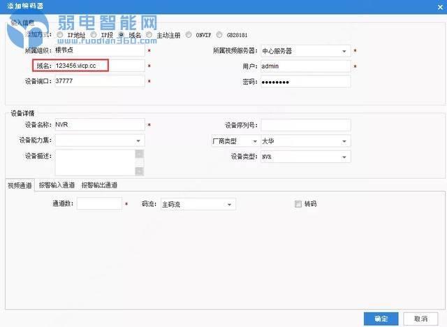The height and width of the screenshot is (327, 447).
Task: Click the 确定 button
Action: coord(381,319)
